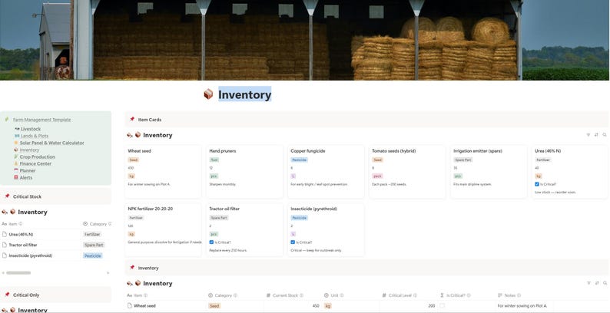The width and height of the screenshot is (610, 313).
Task: Click horizontal scrollbar under Critical Stock table
Action: 18,273
